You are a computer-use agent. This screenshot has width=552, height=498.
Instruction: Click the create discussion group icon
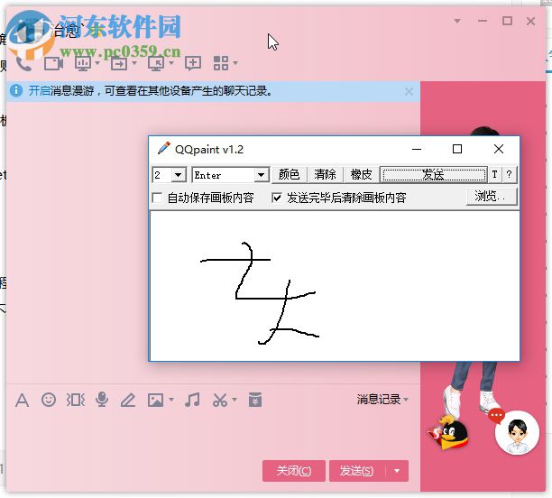tap(193, 63)
